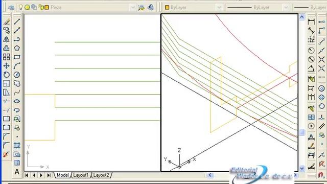This screenshot has width=327, height=184.
Task: Select the Revision Cloud tool
Action: (x=17, y=83)
